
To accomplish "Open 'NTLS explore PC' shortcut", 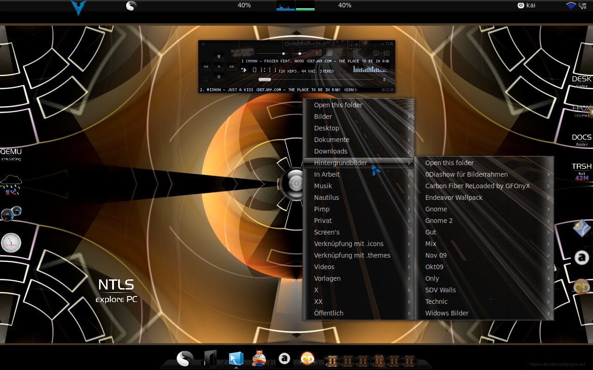I will click(x=116, y=291).
